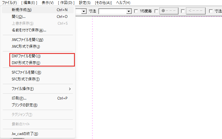Expand the ファイル操作(F) submenu

[38, 89]
